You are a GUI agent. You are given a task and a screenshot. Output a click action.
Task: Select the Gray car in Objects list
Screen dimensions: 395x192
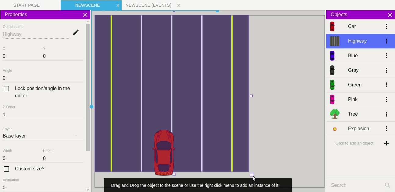tap(353, 70)
